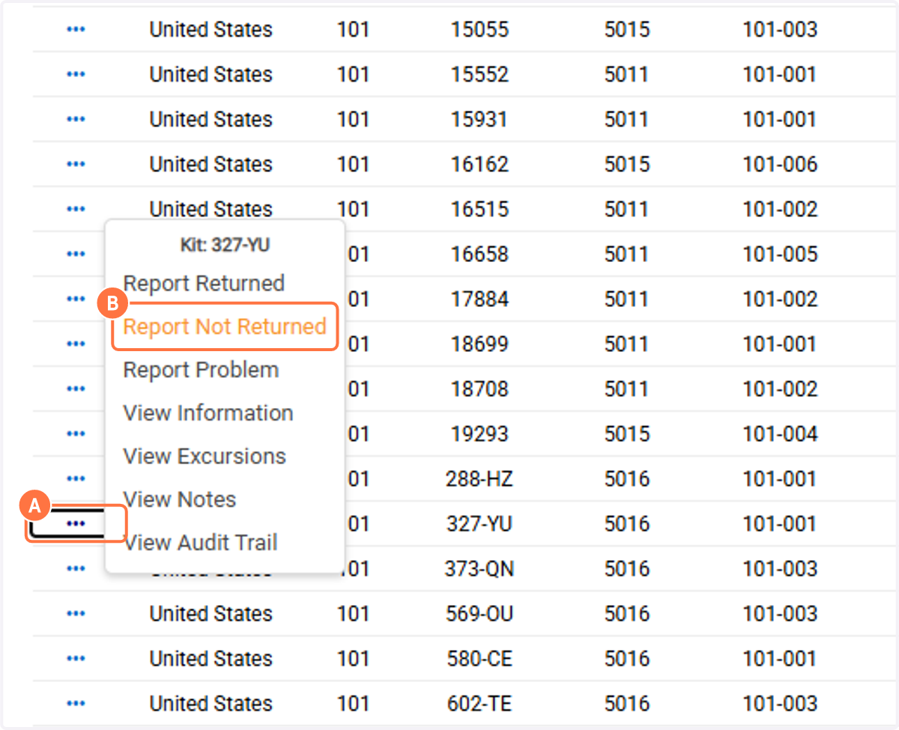Click site 101 in row 15931
The height and width of the screenshot is (730, 899).
pyautogui.click(x=354, y=120)
